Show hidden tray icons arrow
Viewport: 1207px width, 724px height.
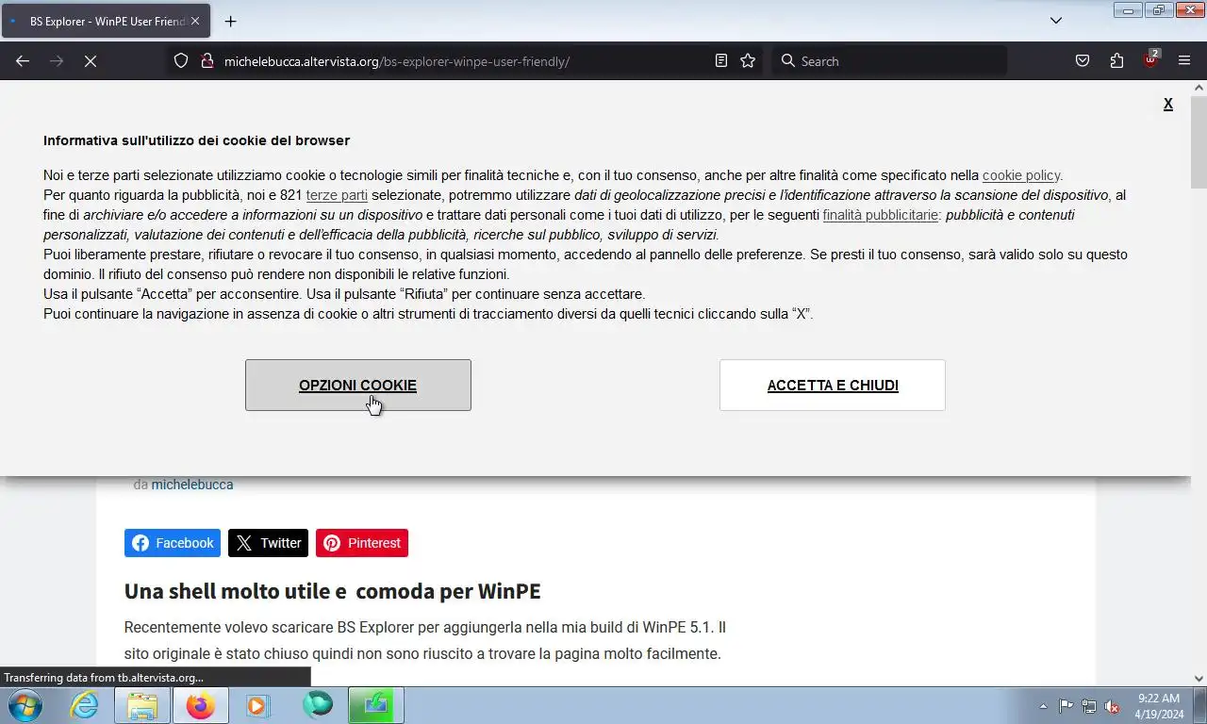[x=1043, y=706]
